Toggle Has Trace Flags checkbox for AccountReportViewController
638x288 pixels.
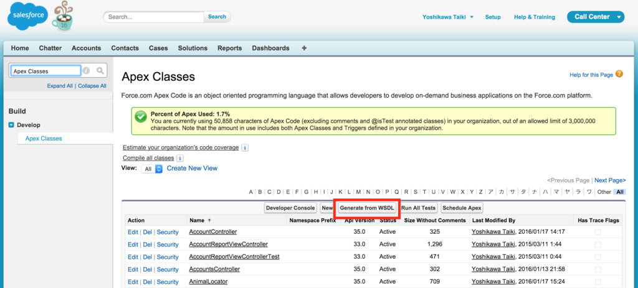tap(598, 244)
